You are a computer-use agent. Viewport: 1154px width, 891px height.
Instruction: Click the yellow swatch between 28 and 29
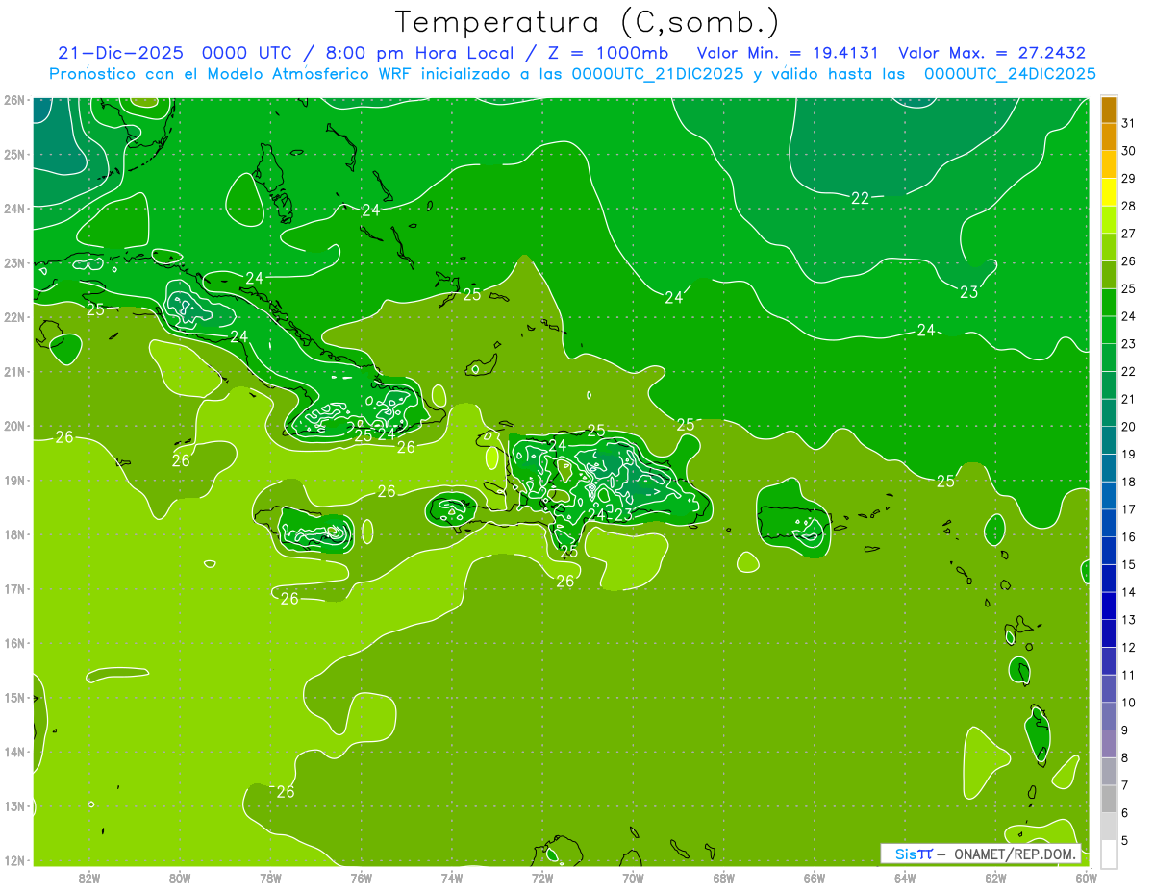tap(1109, 193)
